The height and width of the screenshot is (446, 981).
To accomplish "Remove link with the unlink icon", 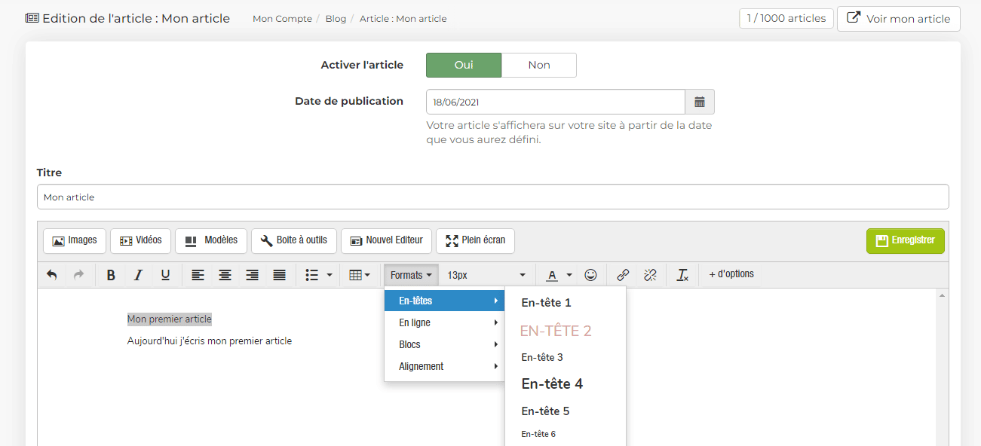I will coord(650,275).
